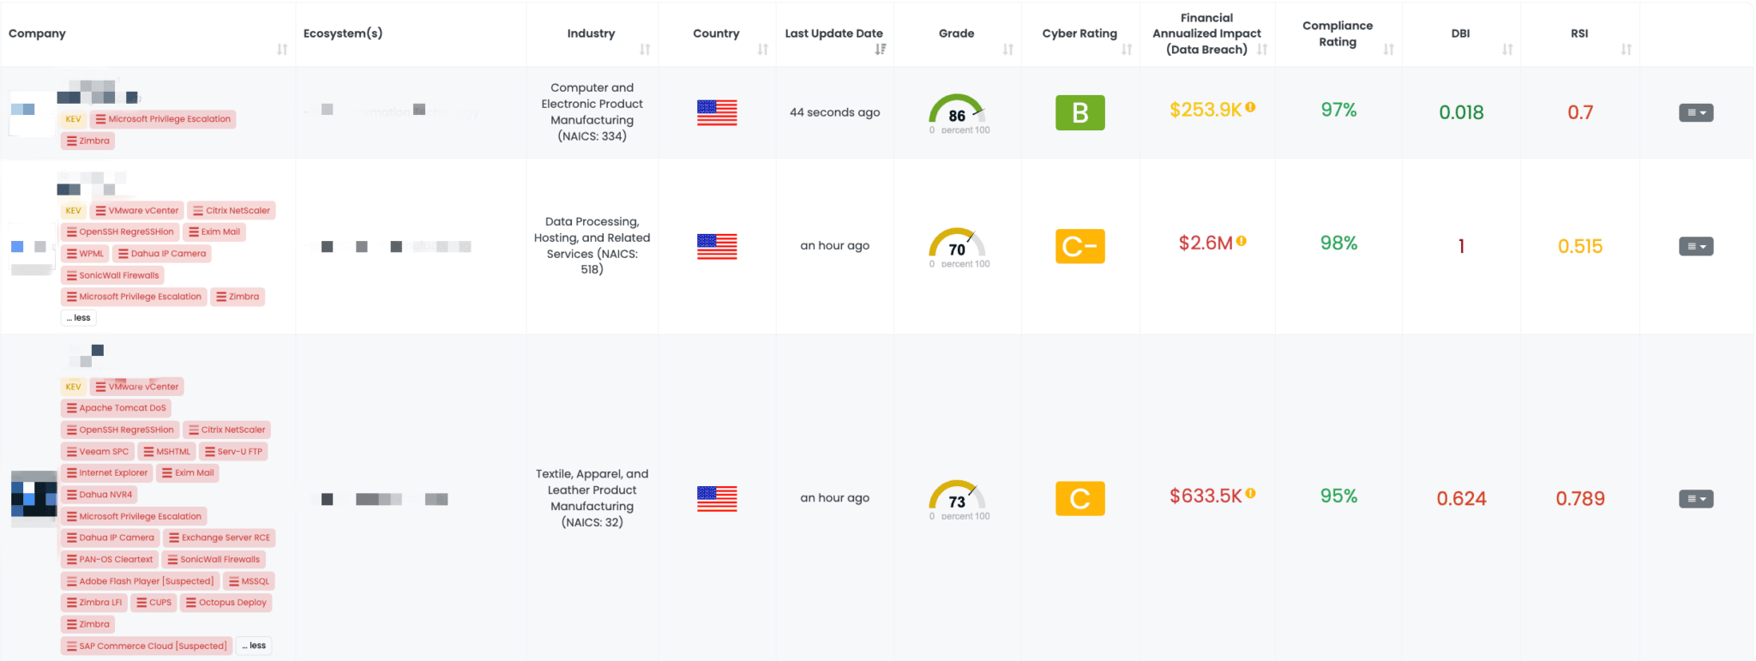Sort by RSI column arrows
Viewport: 1756px width, 661px height.
[x=1626, y=50]
